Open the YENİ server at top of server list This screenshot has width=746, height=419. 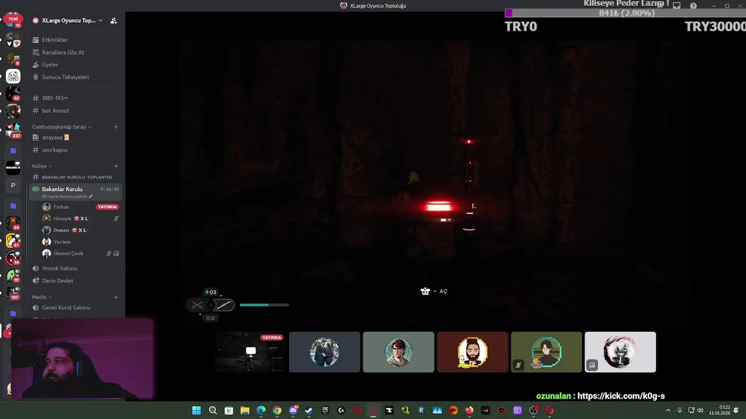pyautogui.click(x=13, y=20)
